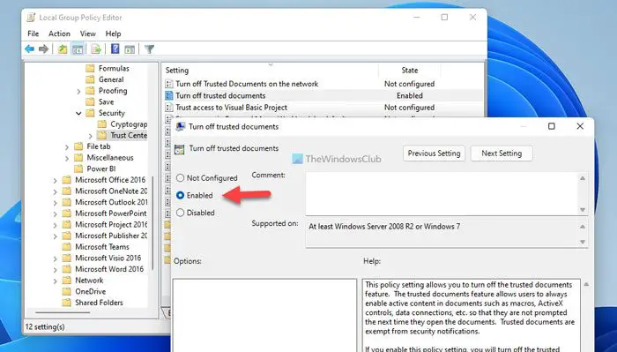Click the Formulas folder icon
Viewport: 617px width, 352px height.
click(x=90, y=68)
